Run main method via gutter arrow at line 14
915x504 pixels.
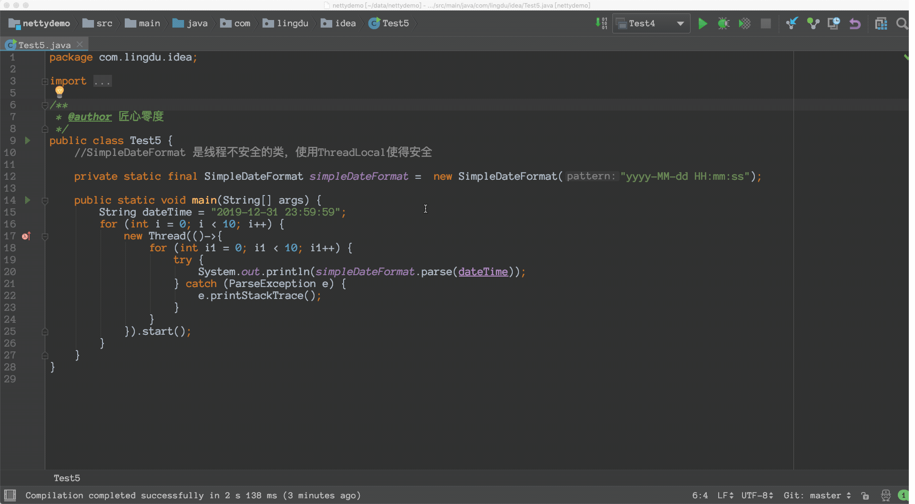(27, 200)
